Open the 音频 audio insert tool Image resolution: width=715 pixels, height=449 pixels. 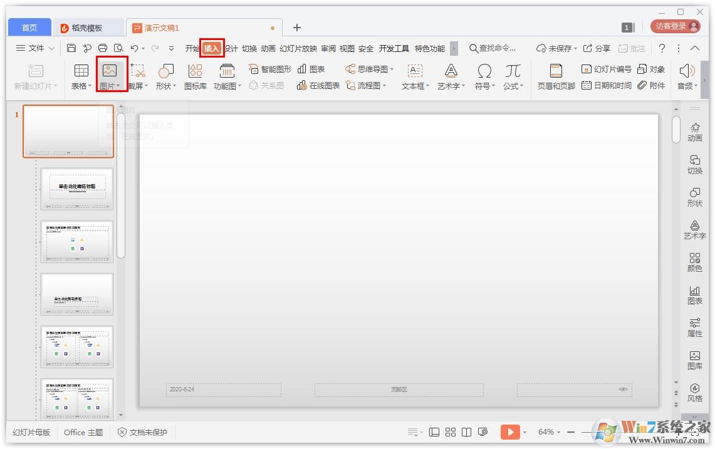[687, 75]
